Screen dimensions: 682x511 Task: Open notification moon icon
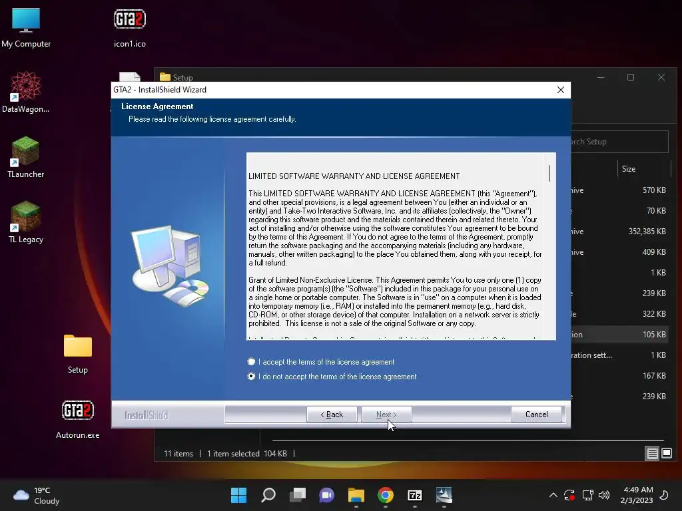coord(664,495)
